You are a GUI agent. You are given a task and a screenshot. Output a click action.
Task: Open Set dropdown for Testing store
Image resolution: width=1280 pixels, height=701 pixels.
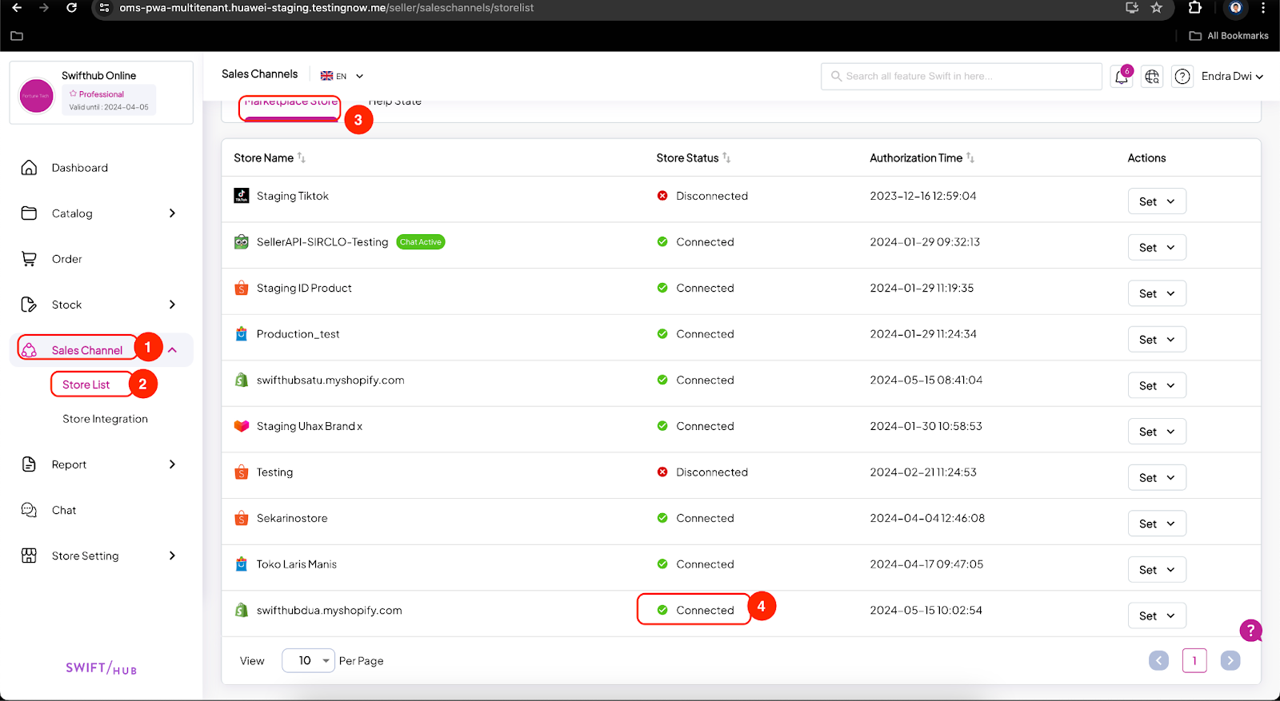pos(1157,478)
